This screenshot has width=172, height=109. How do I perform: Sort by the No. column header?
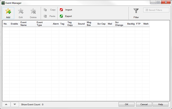coord(6,24)
